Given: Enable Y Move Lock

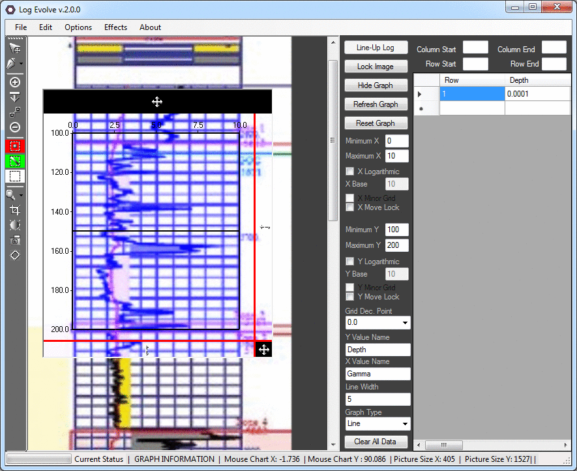Looking at the screenshot, I should 350,297.
